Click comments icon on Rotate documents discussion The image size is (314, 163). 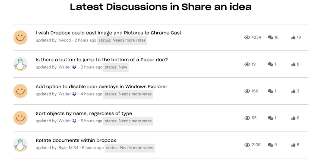(270, 145)
